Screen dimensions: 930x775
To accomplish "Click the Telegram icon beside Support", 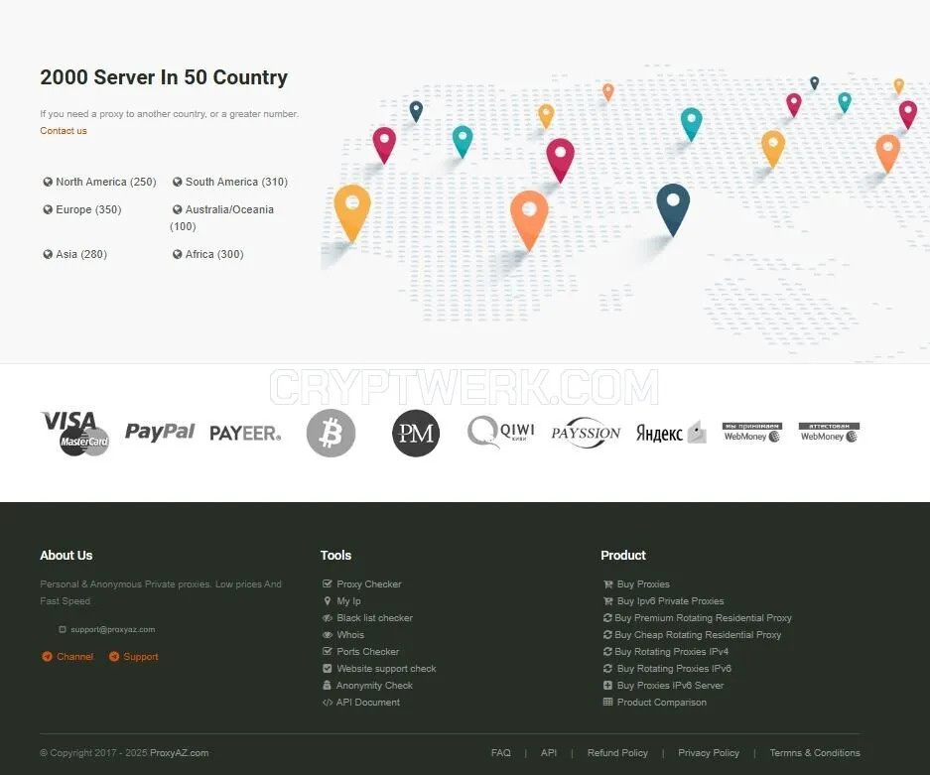I will click(114, 656).
